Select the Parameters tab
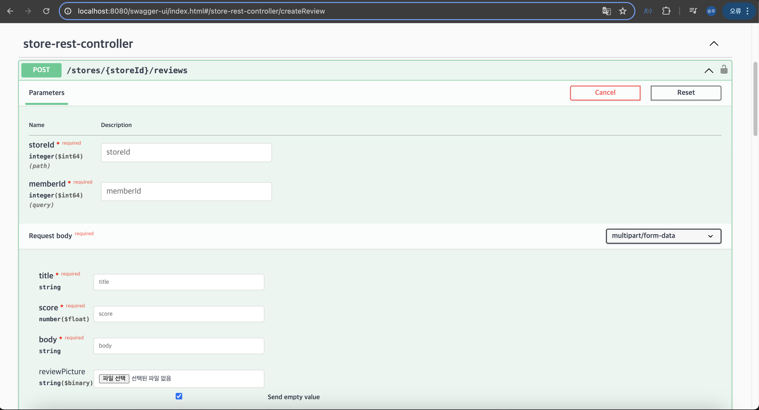The height and width of the screenshot is (410, 759). tap(46, 93)
